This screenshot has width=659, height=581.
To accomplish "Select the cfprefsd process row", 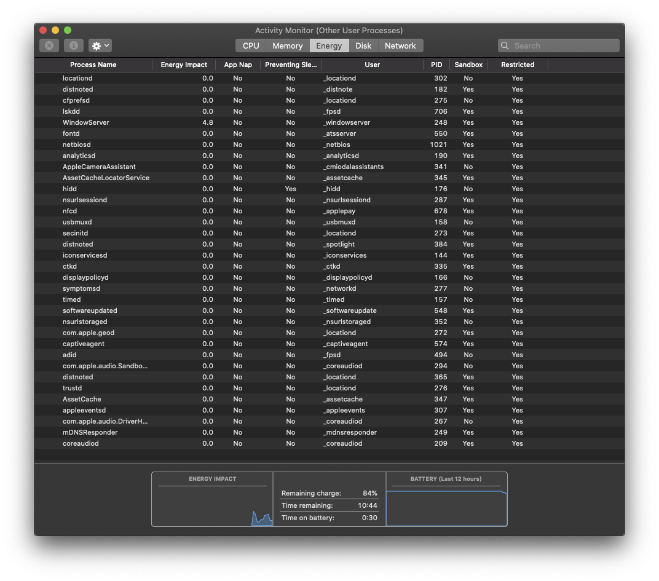I will [x=329, y=100].
